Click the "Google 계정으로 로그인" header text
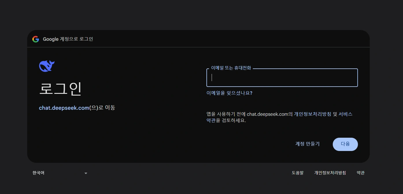The image size is (403, 194). click(68, 39)
